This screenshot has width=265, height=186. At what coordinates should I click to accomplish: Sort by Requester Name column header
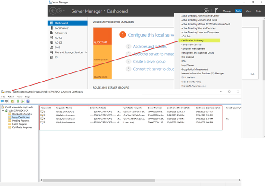pos(64,108)
